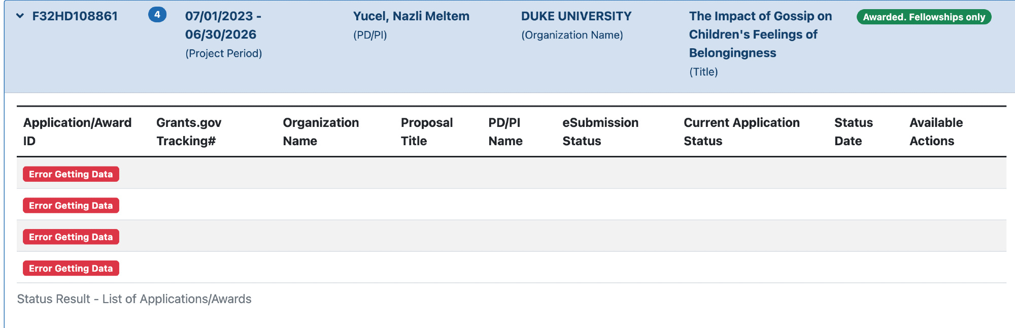Open the project period 07/01/2023 - 06/30/2026
The image size is (1015, 328).
[223, 25]
